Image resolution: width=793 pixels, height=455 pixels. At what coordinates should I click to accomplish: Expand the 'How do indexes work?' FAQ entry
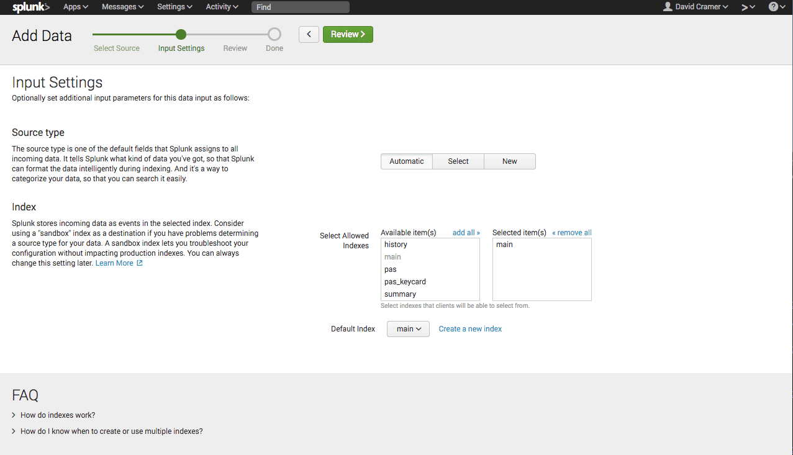tap(58, 415)
